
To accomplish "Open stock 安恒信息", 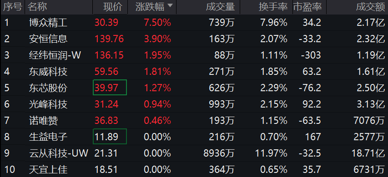I will tap(48, 39).
